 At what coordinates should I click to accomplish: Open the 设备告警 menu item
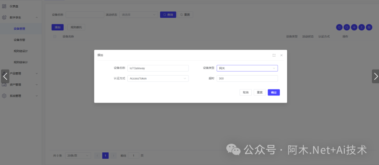click(x=19, y=40)
